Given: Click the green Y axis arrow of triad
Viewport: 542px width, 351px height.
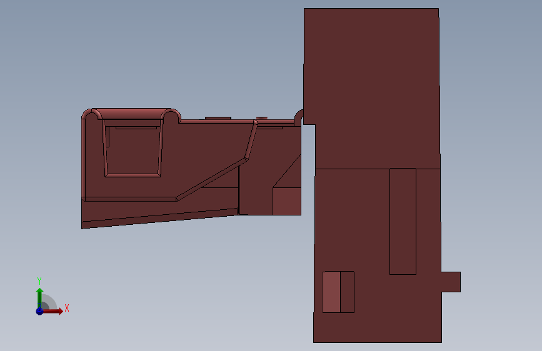Looking at the screenshot, I should pos(40,298).
